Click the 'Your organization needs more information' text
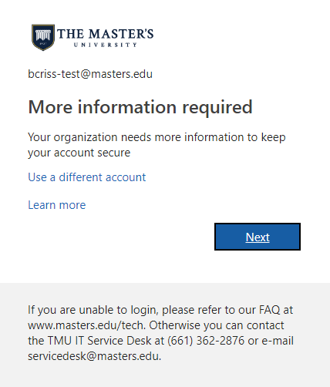330x387 pixels. (143, 137)
